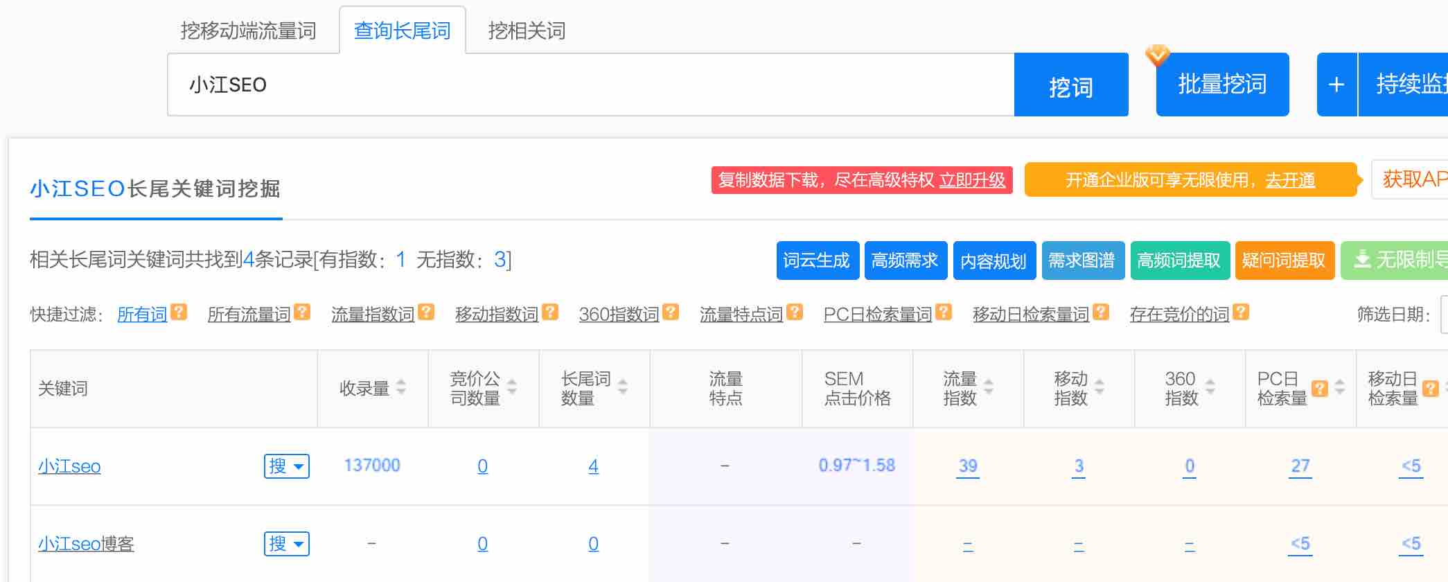Click the keyword input field containing 小江SEO
Viewport: 1448px width, 582px height.
pyautogui.click(x=590, y=85)
